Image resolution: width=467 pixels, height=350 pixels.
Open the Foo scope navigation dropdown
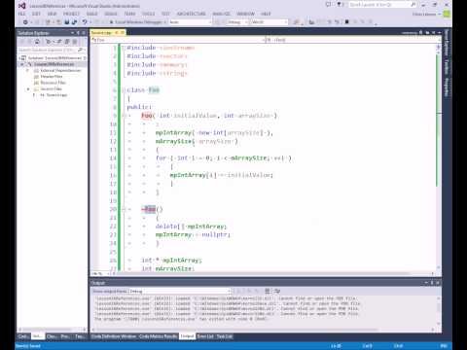177,40
